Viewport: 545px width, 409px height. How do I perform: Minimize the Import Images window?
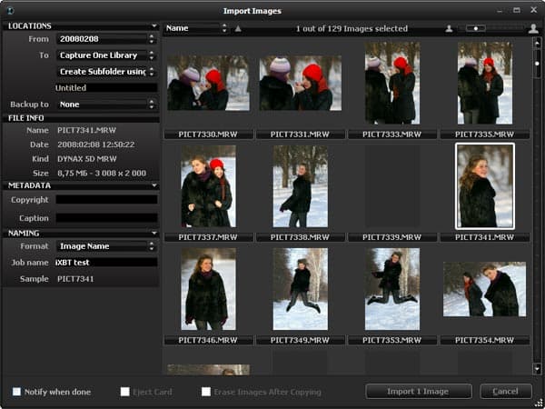click(500, 11)
